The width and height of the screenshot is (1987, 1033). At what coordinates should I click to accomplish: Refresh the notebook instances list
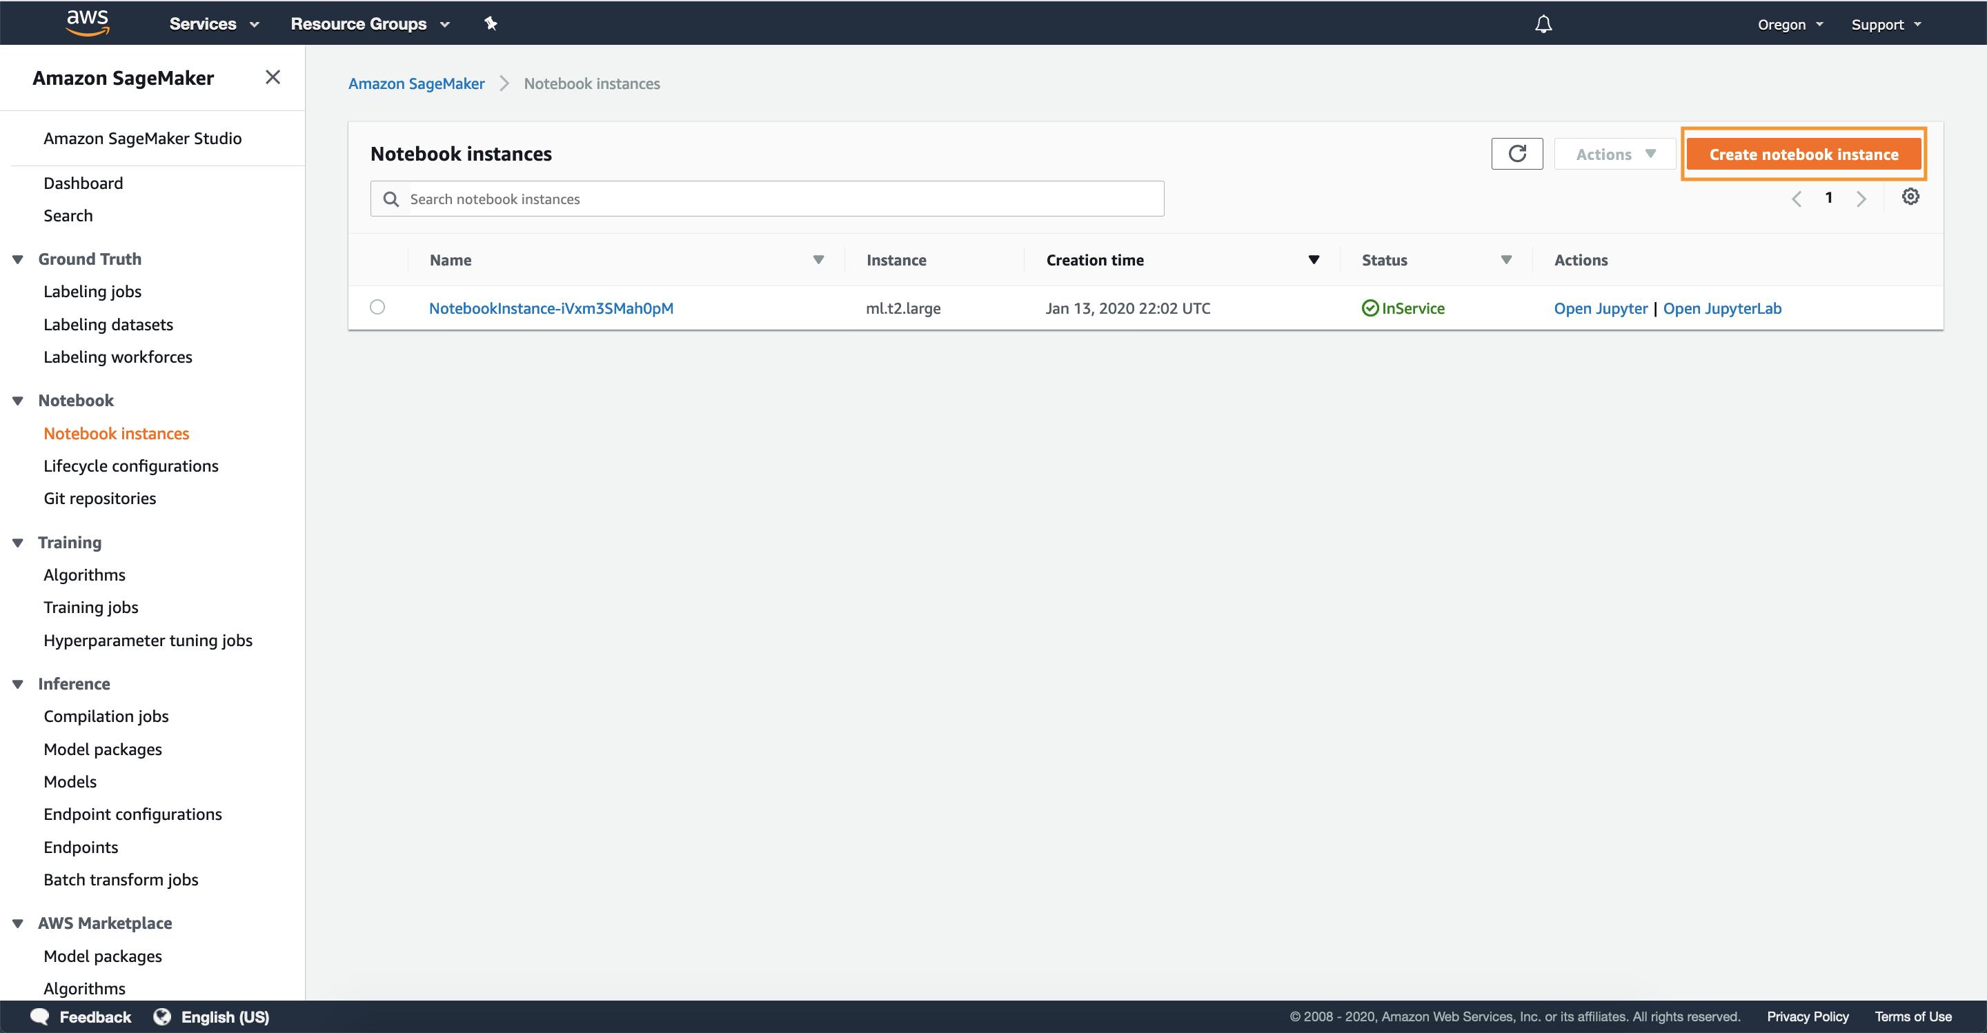point(1516,154)
